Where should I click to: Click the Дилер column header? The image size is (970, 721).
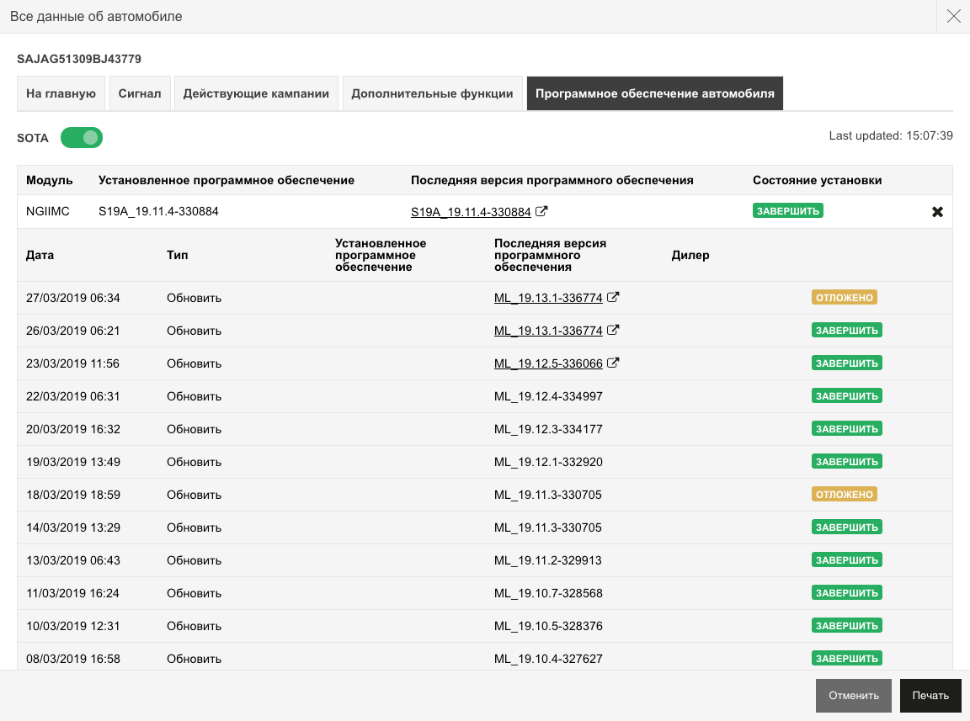pyautogui.click(x=690, y=256)
